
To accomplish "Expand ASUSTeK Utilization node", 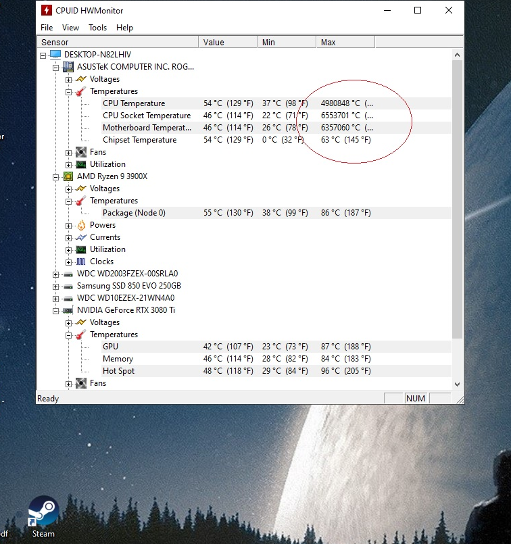I will coord(68,165).
